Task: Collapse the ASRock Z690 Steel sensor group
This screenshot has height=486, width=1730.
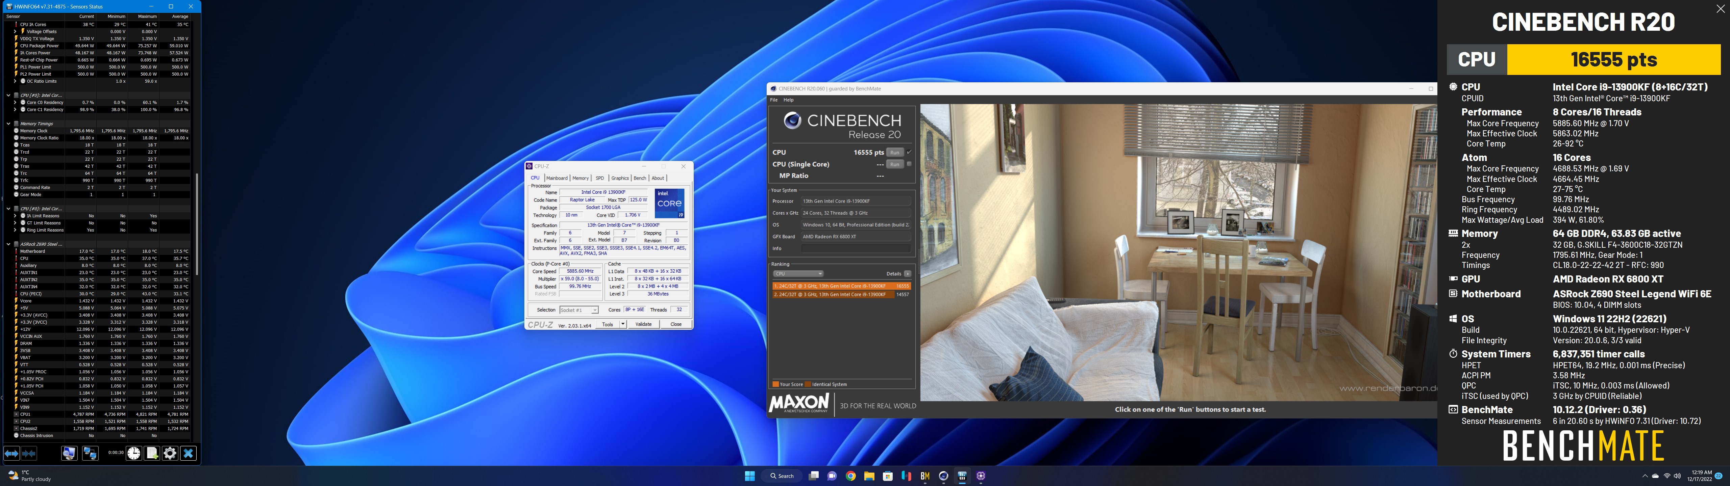Action: pyautogui.click(x=9, y=244)
